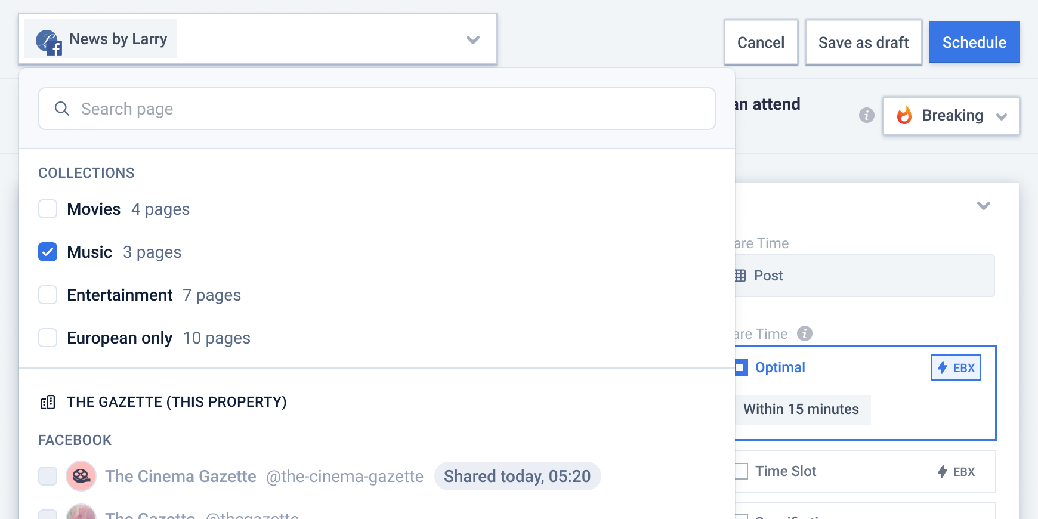Click the EBX lightning badge on Optimal

coord(955,368)
